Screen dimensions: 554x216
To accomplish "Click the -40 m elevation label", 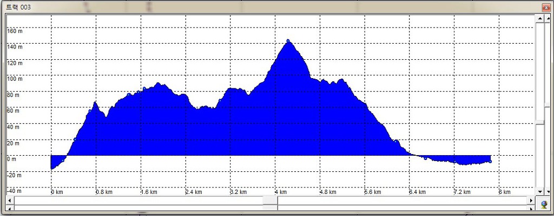I will pos(14,191).
